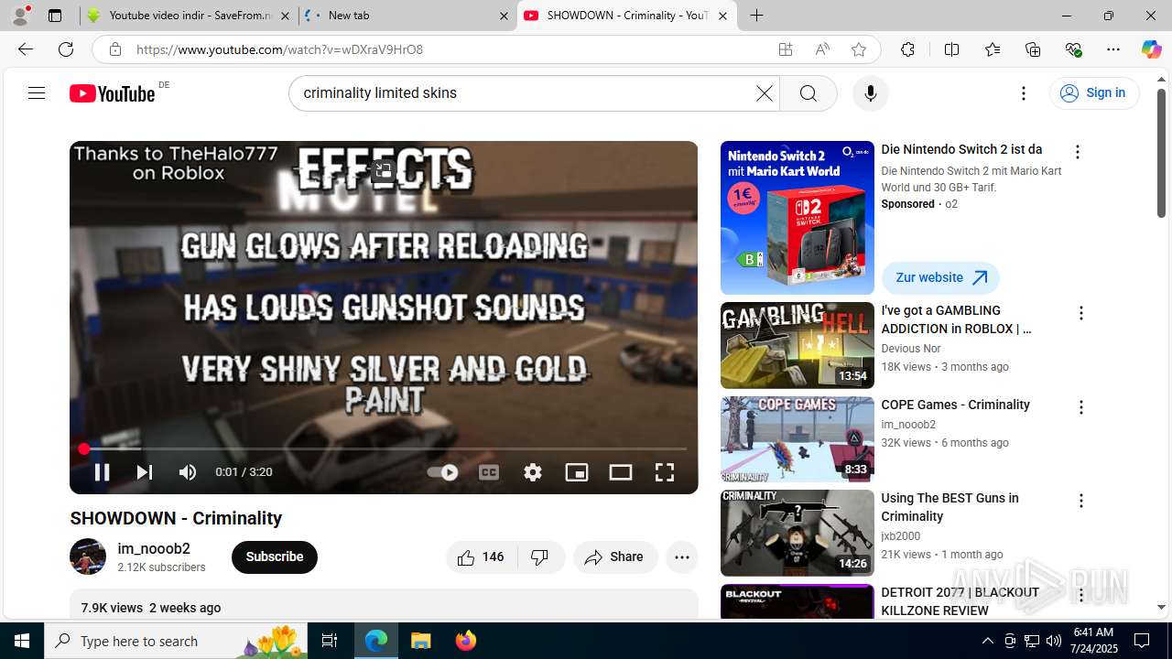The width and height of the screenshot is (1172, 659).
Task: Switch to theater mode
Action: pyautogui.click(x=621, y=472)
